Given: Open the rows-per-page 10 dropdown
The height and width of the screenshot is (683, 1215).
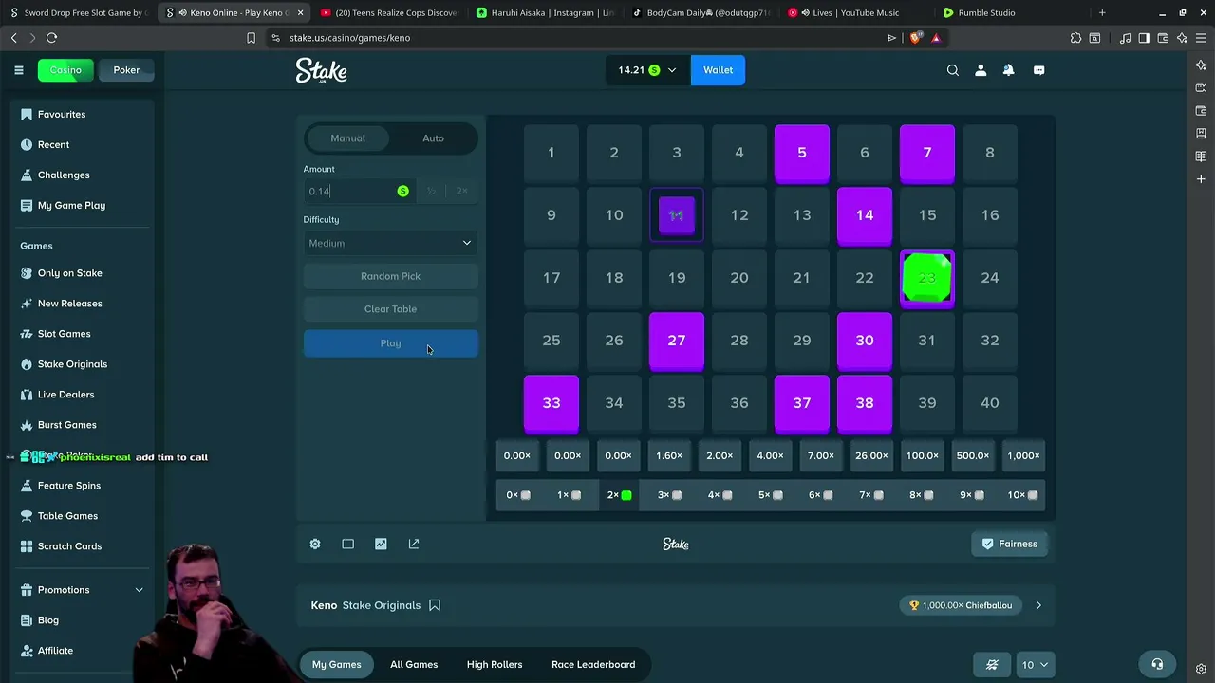Looking at the screenshot, I should point(1034,665).
